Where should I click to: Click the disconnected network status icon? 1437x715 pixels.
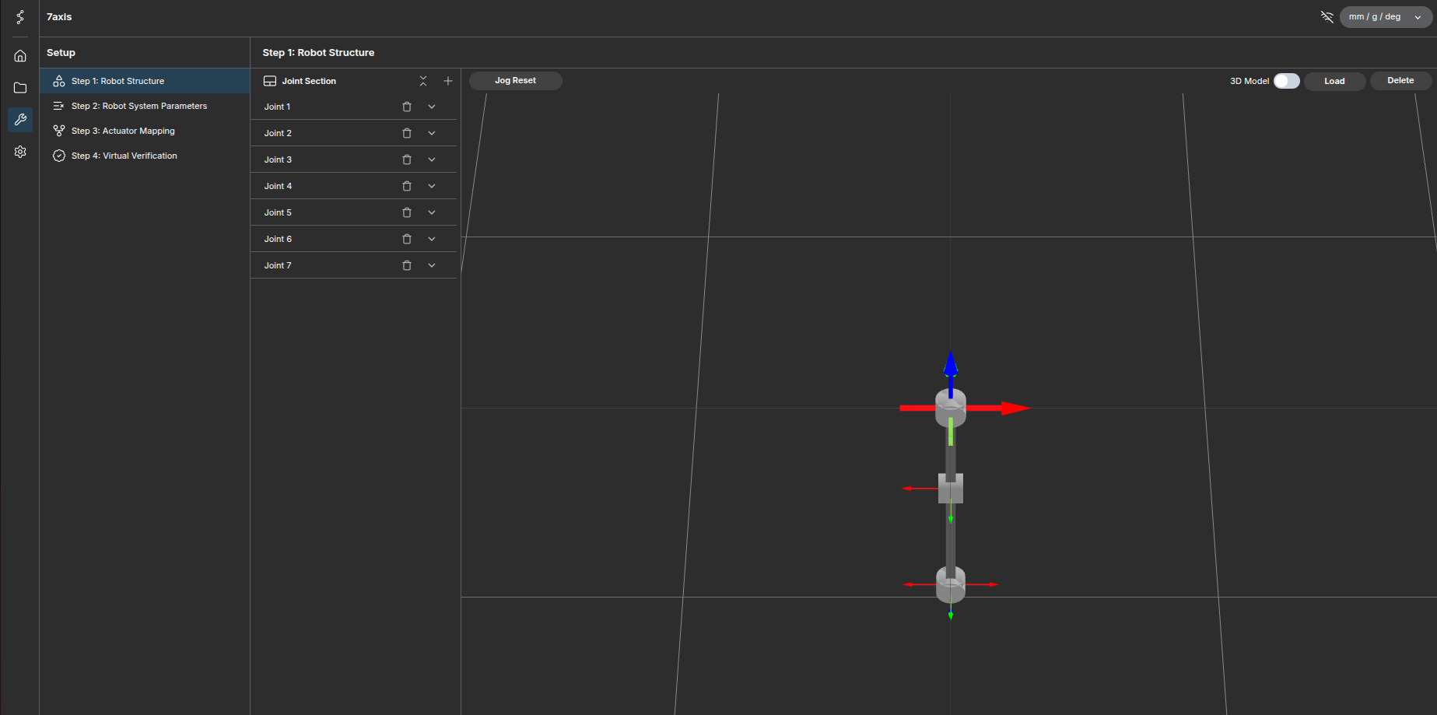tap(1327, 17)
